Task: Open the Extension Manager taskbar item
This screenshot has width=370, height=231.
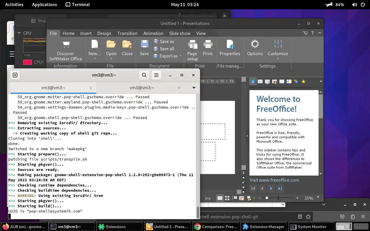Action: click(264, 227)
